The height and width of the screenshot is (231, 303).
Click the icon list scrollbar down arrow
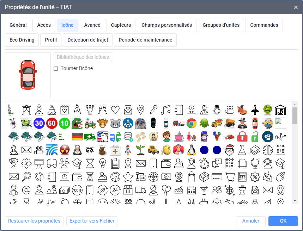[295, 201]
